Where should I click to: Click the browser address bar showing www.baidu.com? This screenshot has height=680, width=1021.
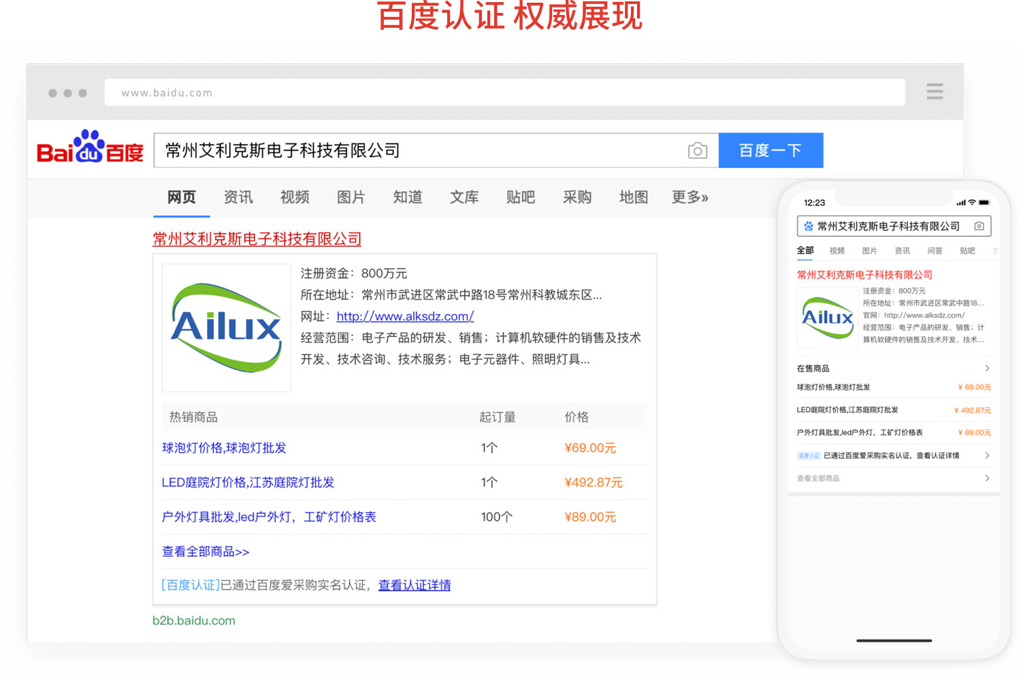click(504, 92)
